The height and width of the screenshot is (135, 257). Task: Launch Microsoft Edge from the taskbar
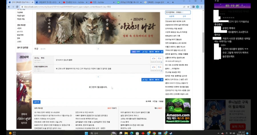tap(132, 133)
